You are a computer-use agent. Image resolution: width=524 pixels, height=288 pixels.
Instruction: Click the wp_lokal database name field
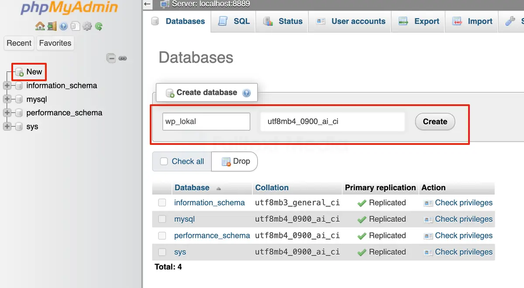tap(206, 122)
